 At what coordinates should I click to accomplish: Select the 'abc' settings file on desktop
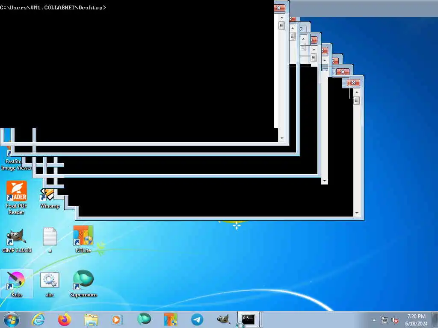pyautogui.click(x=50, y=284)
